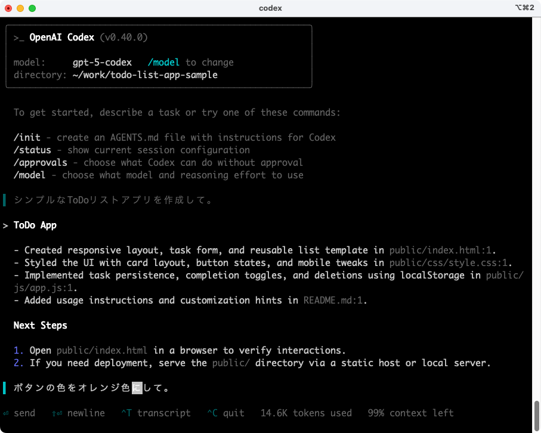Click the 'ToDo App' heading

(x=35, y=225)
